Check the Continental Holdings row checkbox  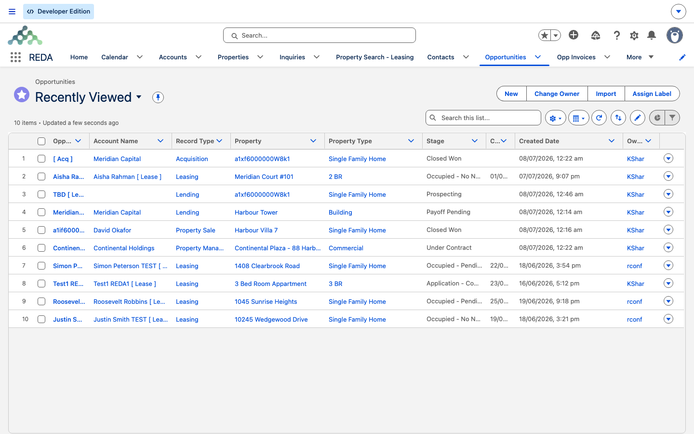41,248
